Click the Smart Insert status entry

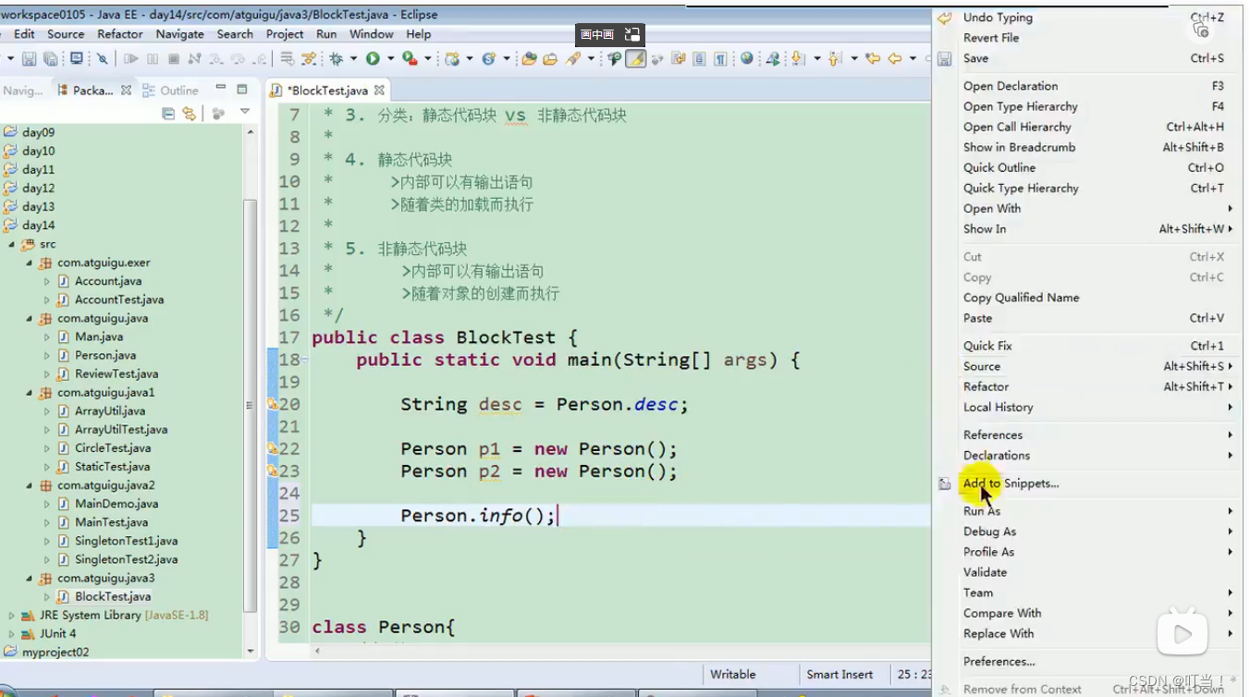click(840, 675)
